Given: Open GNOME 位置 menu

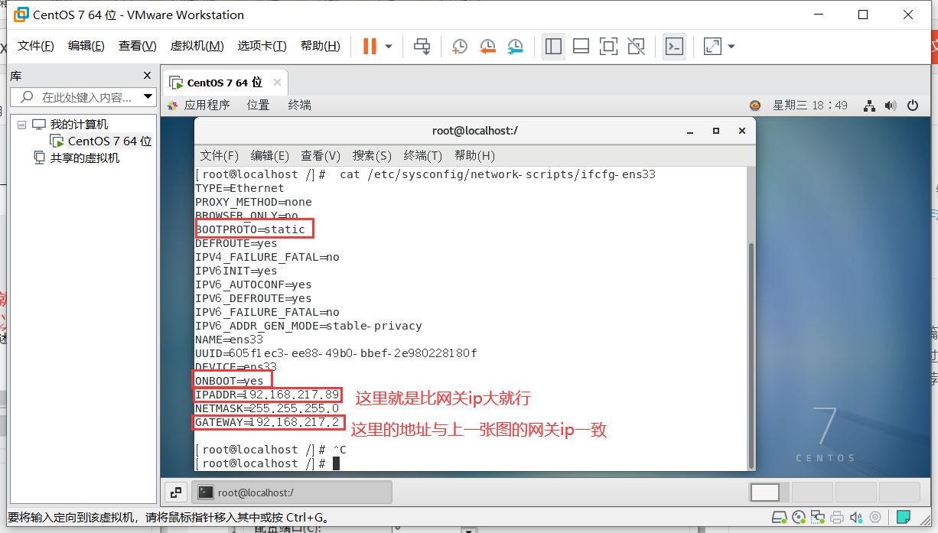Looking at the screenshot, I should 258,106.
